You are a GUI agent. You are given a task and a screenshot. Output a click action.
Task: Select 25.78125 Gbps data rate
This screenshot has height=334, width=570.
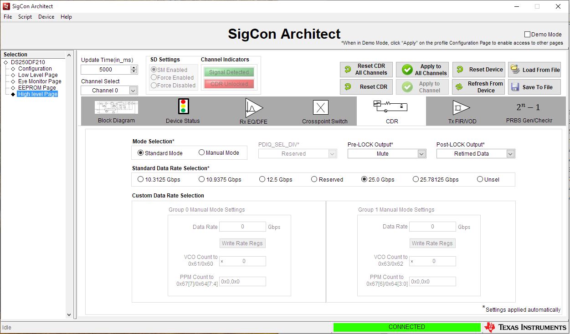click(x=416, y=179)
